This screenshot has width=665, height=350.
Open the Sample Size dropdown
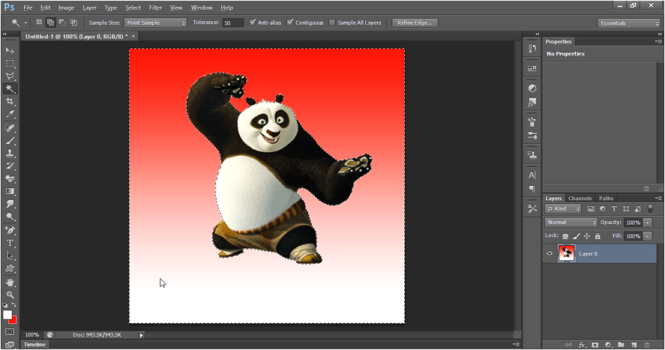[x=155, y=23]
